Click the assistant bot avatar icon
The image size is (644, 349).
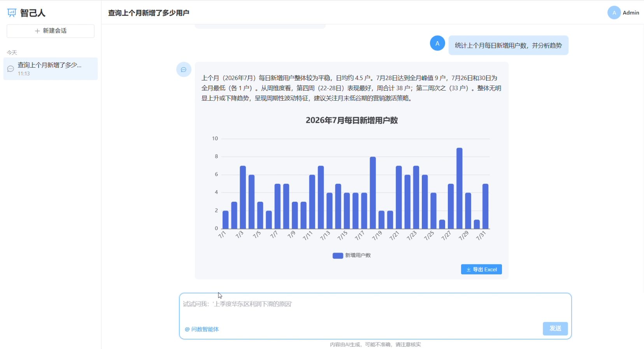tap(184, 70)
